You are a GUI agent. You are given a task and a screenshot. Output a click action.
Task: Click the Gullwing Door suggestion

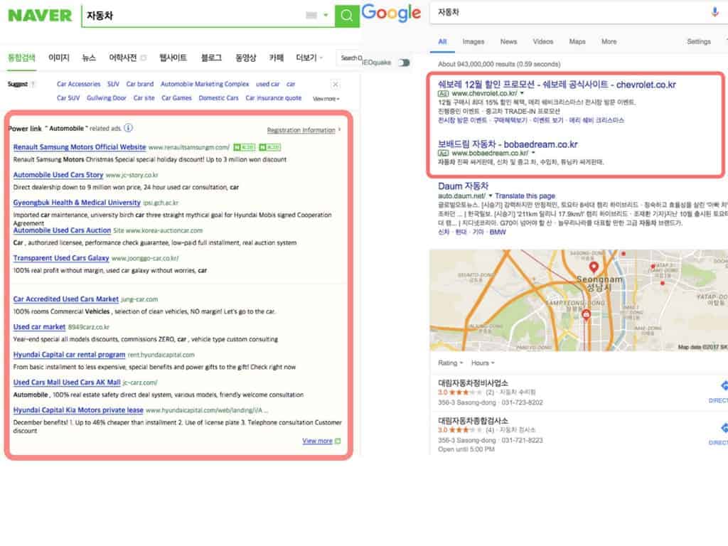click(107, 98)
